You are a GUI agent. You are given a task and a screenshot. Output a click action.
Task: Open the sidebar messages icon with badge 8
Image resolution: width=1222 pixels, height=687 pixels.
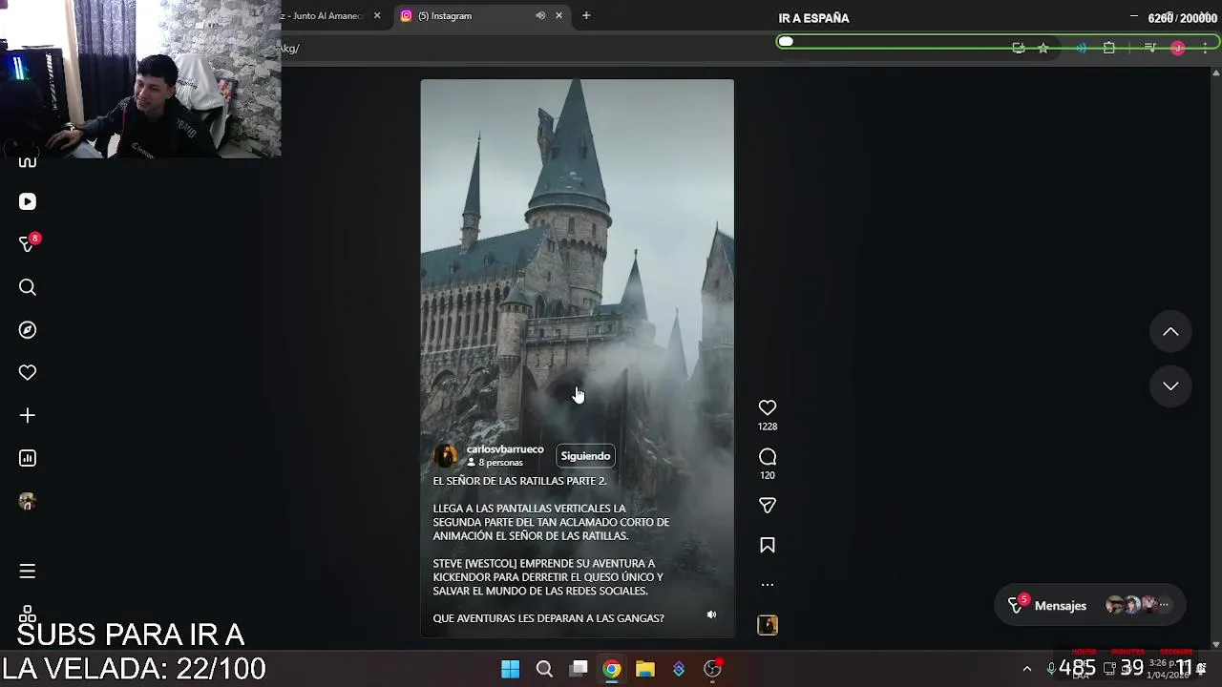(x=28, y=244)
